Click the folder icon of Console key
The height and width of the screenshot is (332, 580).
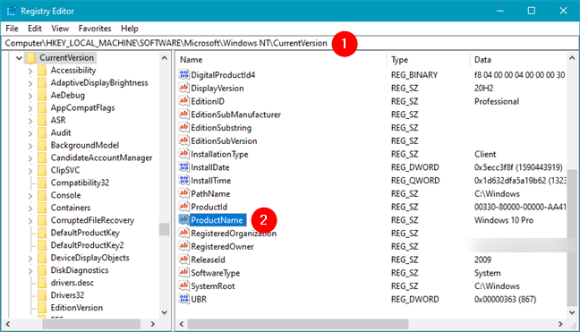(x=42, y=195)
